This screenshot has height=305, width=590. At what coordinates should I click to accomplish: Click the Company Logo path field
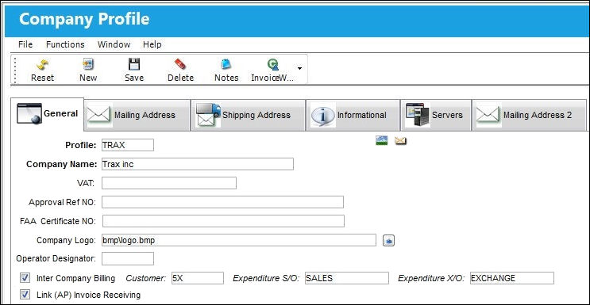238,240
